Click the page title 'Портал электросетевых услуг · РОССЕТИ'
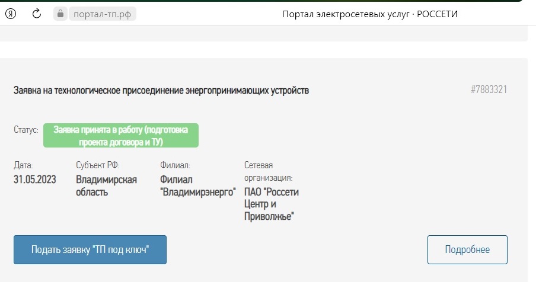The image size is (536, 282). coord(370,14)
